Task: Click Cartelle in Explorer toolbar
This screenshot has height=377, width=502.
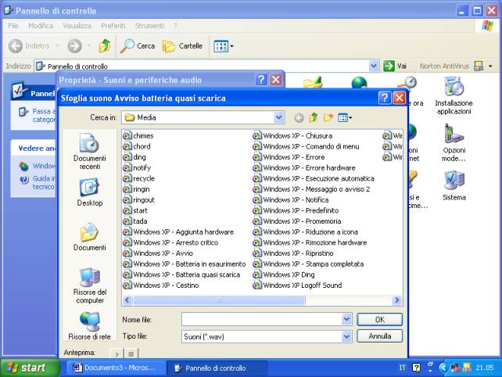Action: click(182, 46)
